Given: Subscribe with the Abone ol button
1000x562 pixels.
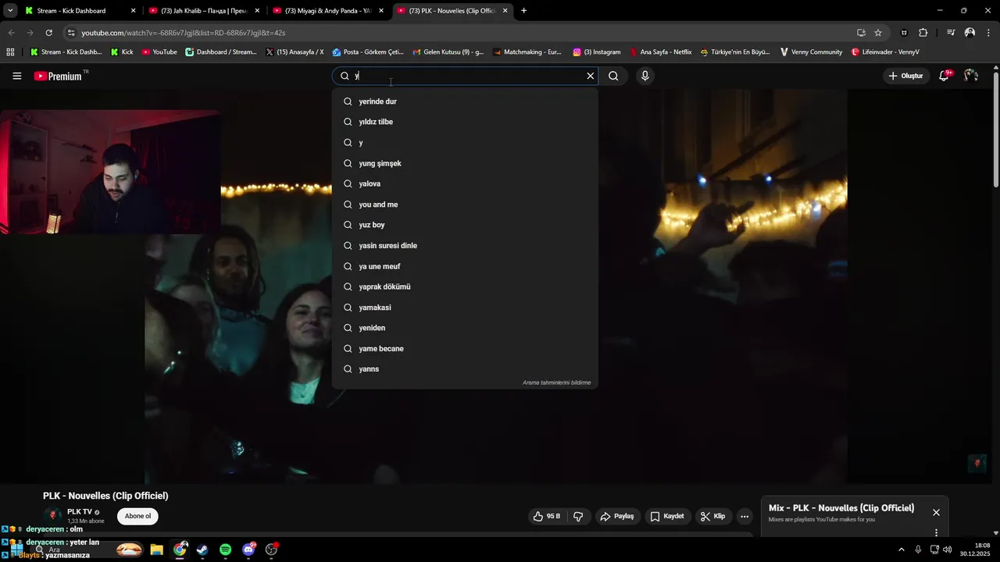Looking at the screenshot, I should point(137,516).
